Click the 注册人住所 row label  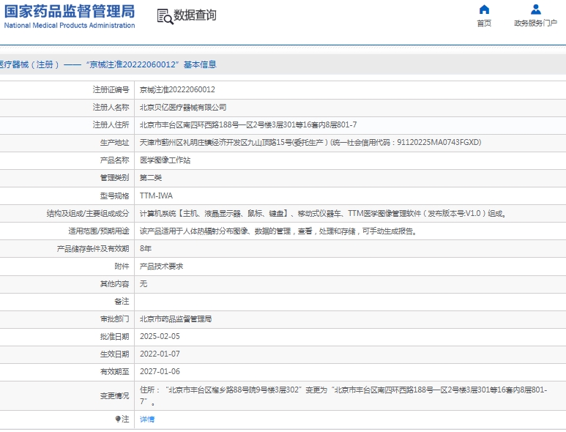[x=111, y=125]
